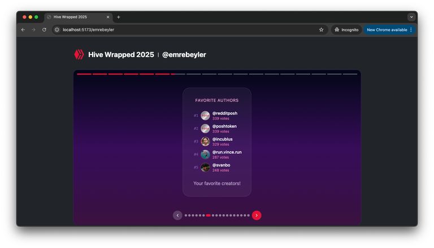Reload the page

click(x=44, y=29)
